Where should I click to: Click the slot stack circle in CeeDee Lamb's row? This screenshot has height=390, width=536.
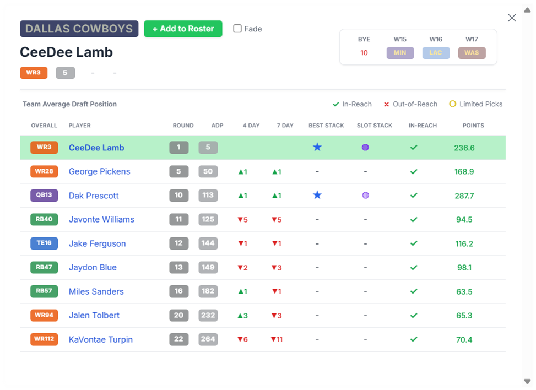365,147
